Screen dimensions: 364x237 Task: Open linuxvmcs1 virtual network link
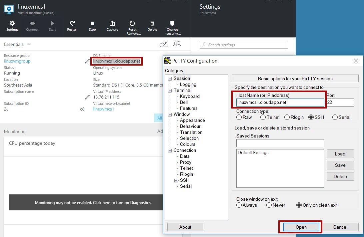[104, 109]
